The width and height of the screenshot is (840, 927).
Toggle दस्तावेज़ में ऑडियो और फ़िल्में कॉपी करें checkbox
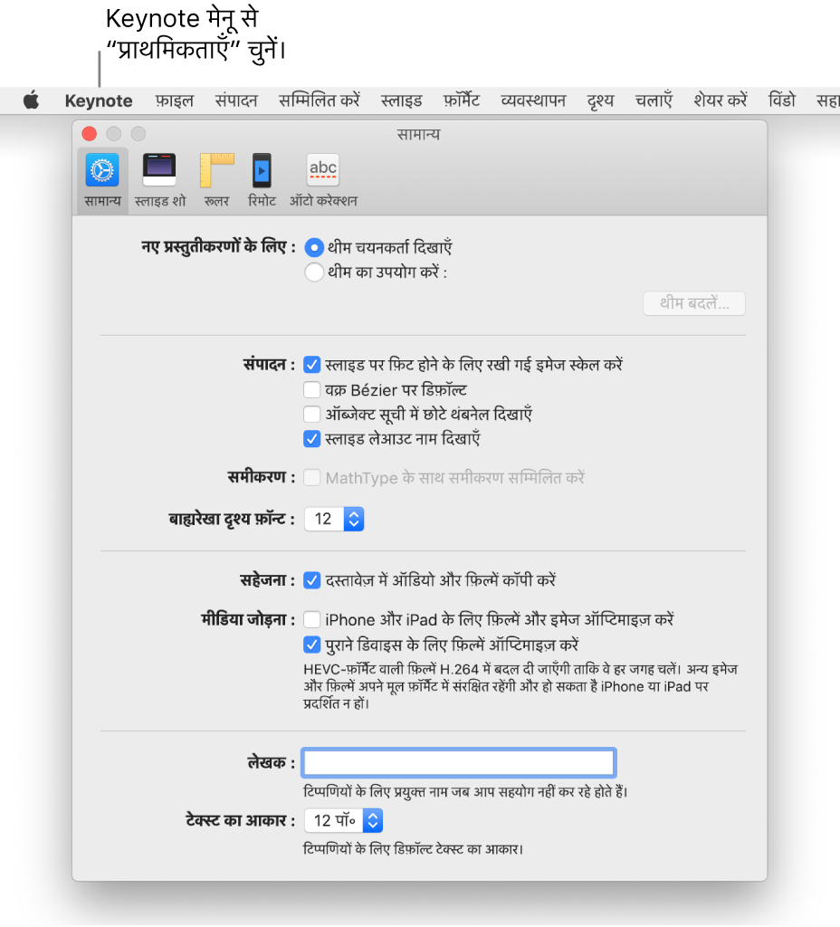point(311,580)
